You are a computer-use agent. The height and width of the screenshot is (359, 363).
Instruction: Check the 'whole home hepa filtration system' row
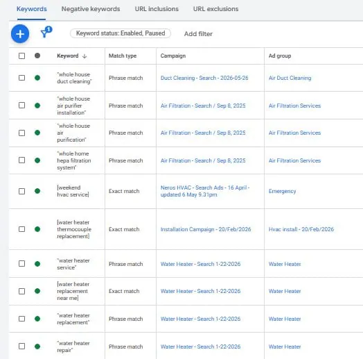click(21, 160)
